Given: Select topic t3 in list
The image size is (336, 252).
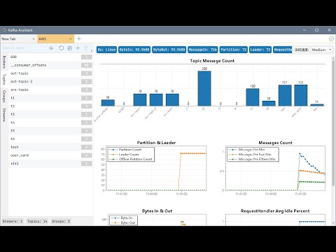Looking at the screenshot, I should [51, 114].
